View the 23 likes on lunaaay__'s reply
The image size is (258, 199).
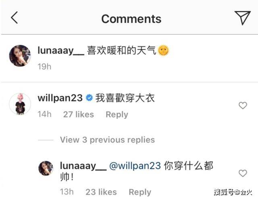click(x=101, y=192)
